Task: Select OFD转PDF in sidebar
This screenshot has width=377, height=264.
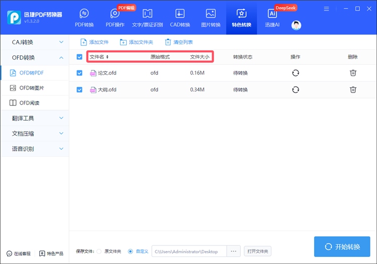Action: click(35, 73)
